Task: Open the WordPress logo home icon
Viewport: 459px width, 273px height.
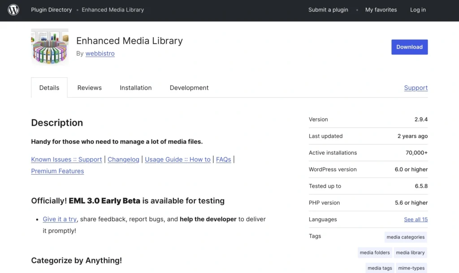Action: coord(13,10)
